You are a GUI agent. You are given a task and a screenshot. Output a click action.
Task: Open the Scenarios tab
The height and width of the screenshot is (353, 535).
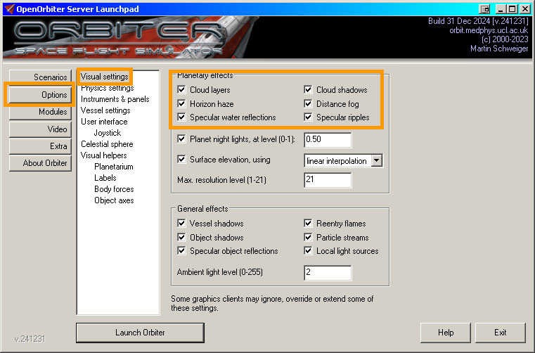coord(40,77)
